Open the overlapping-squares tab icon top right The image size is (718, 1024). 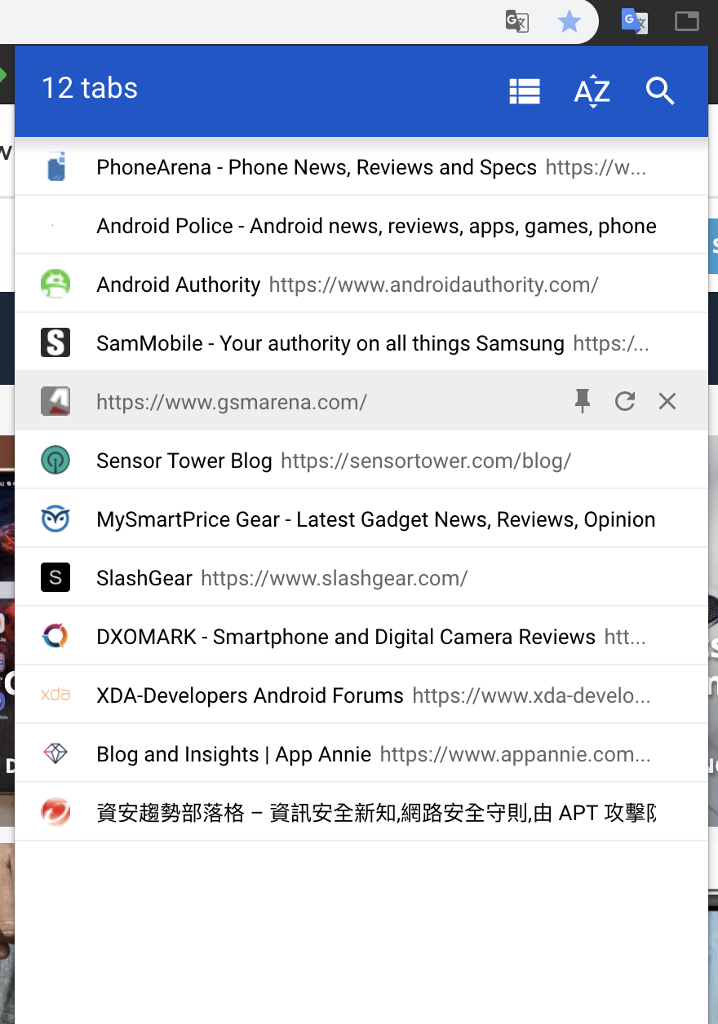click(686, 22)
